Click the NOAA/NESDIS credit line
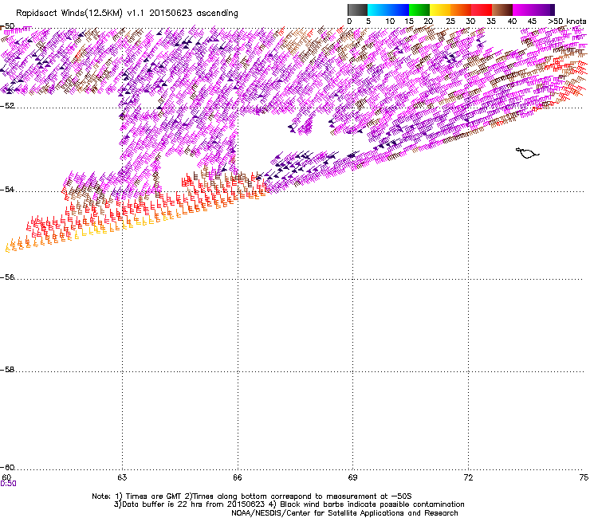Image resolution: width=590 pixels, height=518 pixels. point(344,513)
